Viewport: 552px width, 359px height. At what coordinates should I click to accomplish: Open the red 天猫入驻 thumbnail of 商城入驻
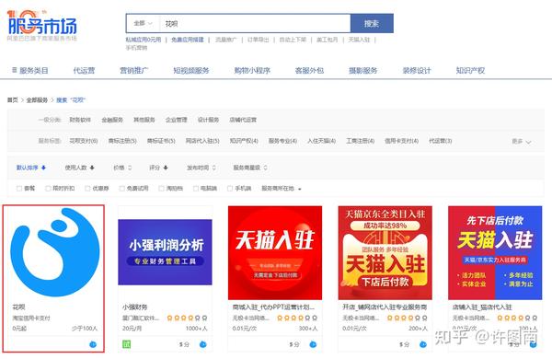[x=275, y=253]
